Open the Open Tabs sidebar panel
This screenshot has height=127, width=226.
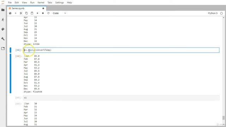(3, 49)
